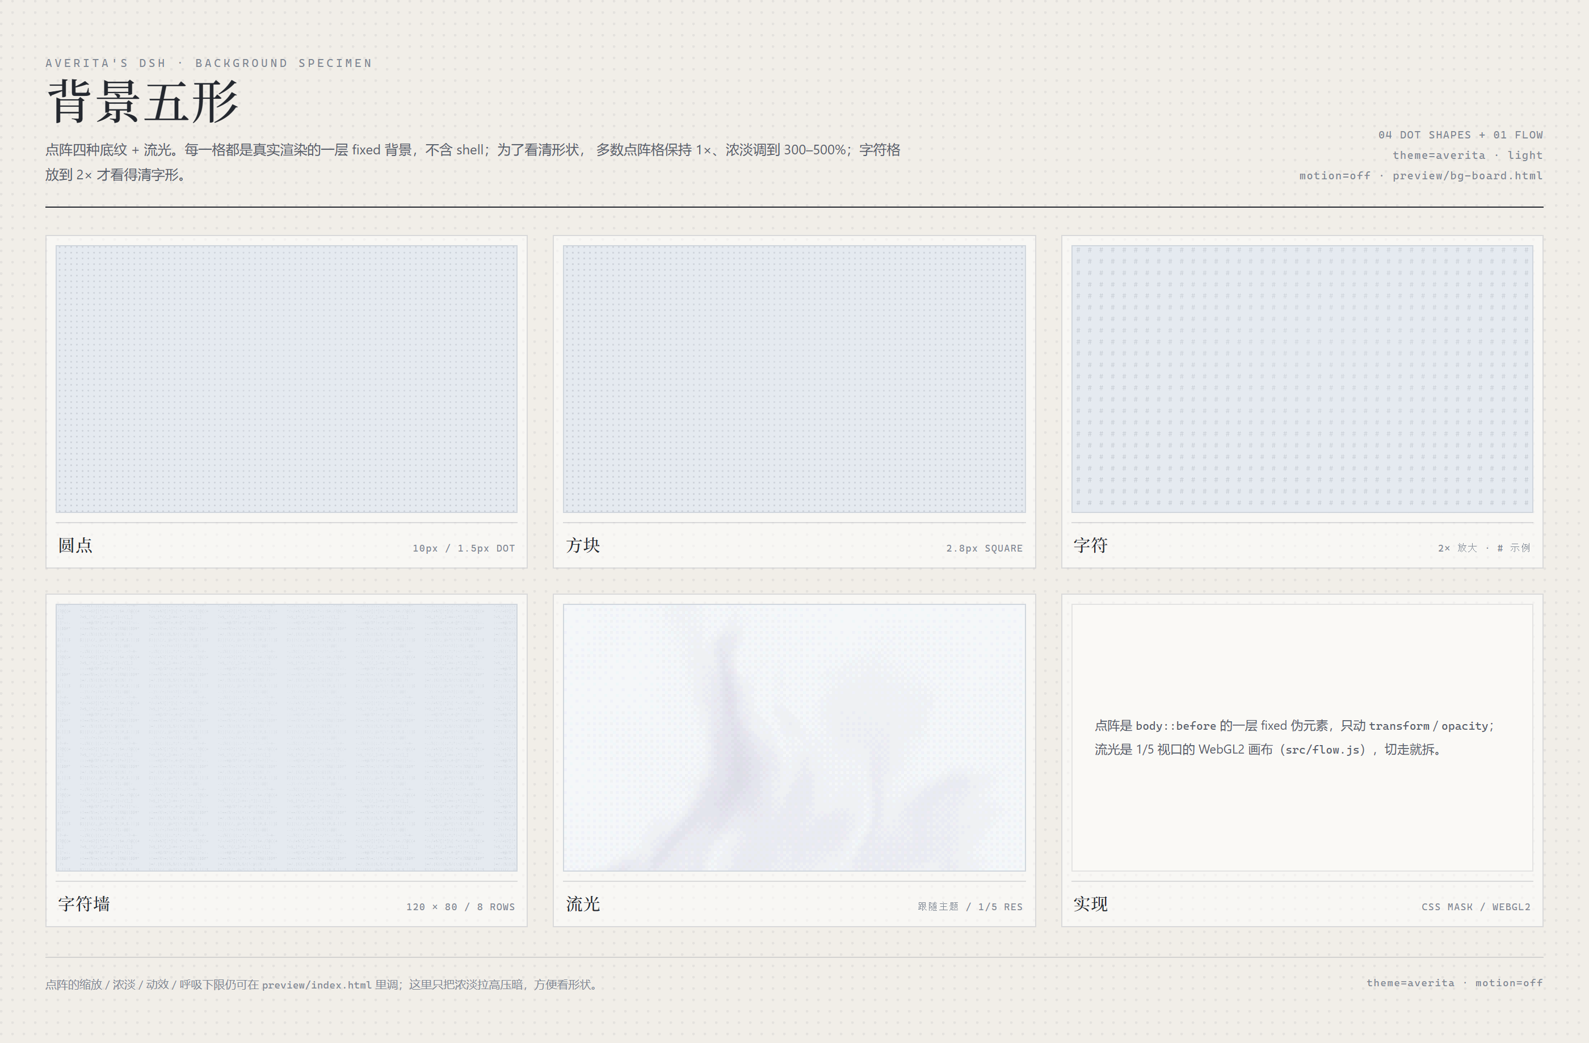Image resolution: width=1589 pixels, height=1043 pixels.
Task: Click the src/flow.js code reference line
Action: pos(1268,749)
